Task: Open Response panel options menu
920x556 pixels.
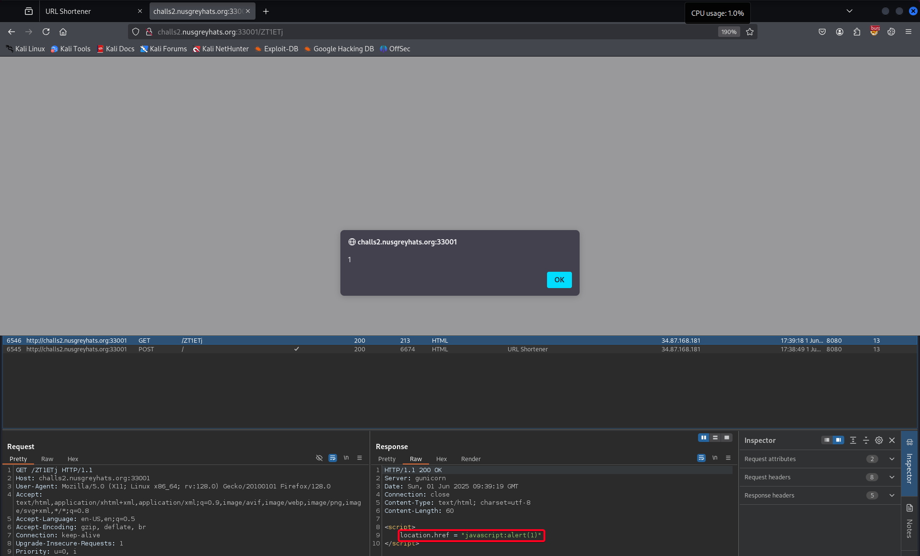Action: point(728,458)
